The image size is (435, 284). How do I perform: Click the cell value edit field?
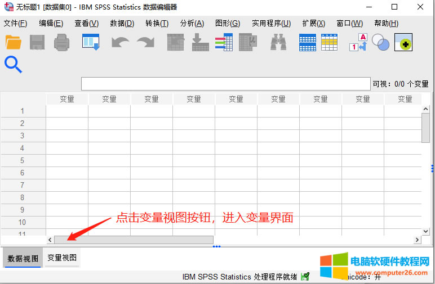226,84
